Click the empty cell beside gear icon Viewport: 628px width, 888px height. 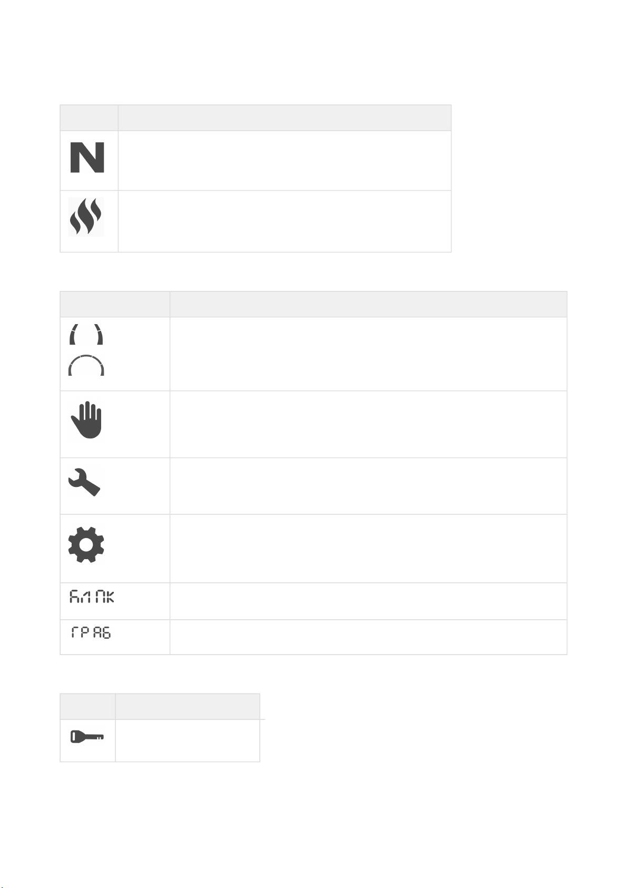coord(368,549)
